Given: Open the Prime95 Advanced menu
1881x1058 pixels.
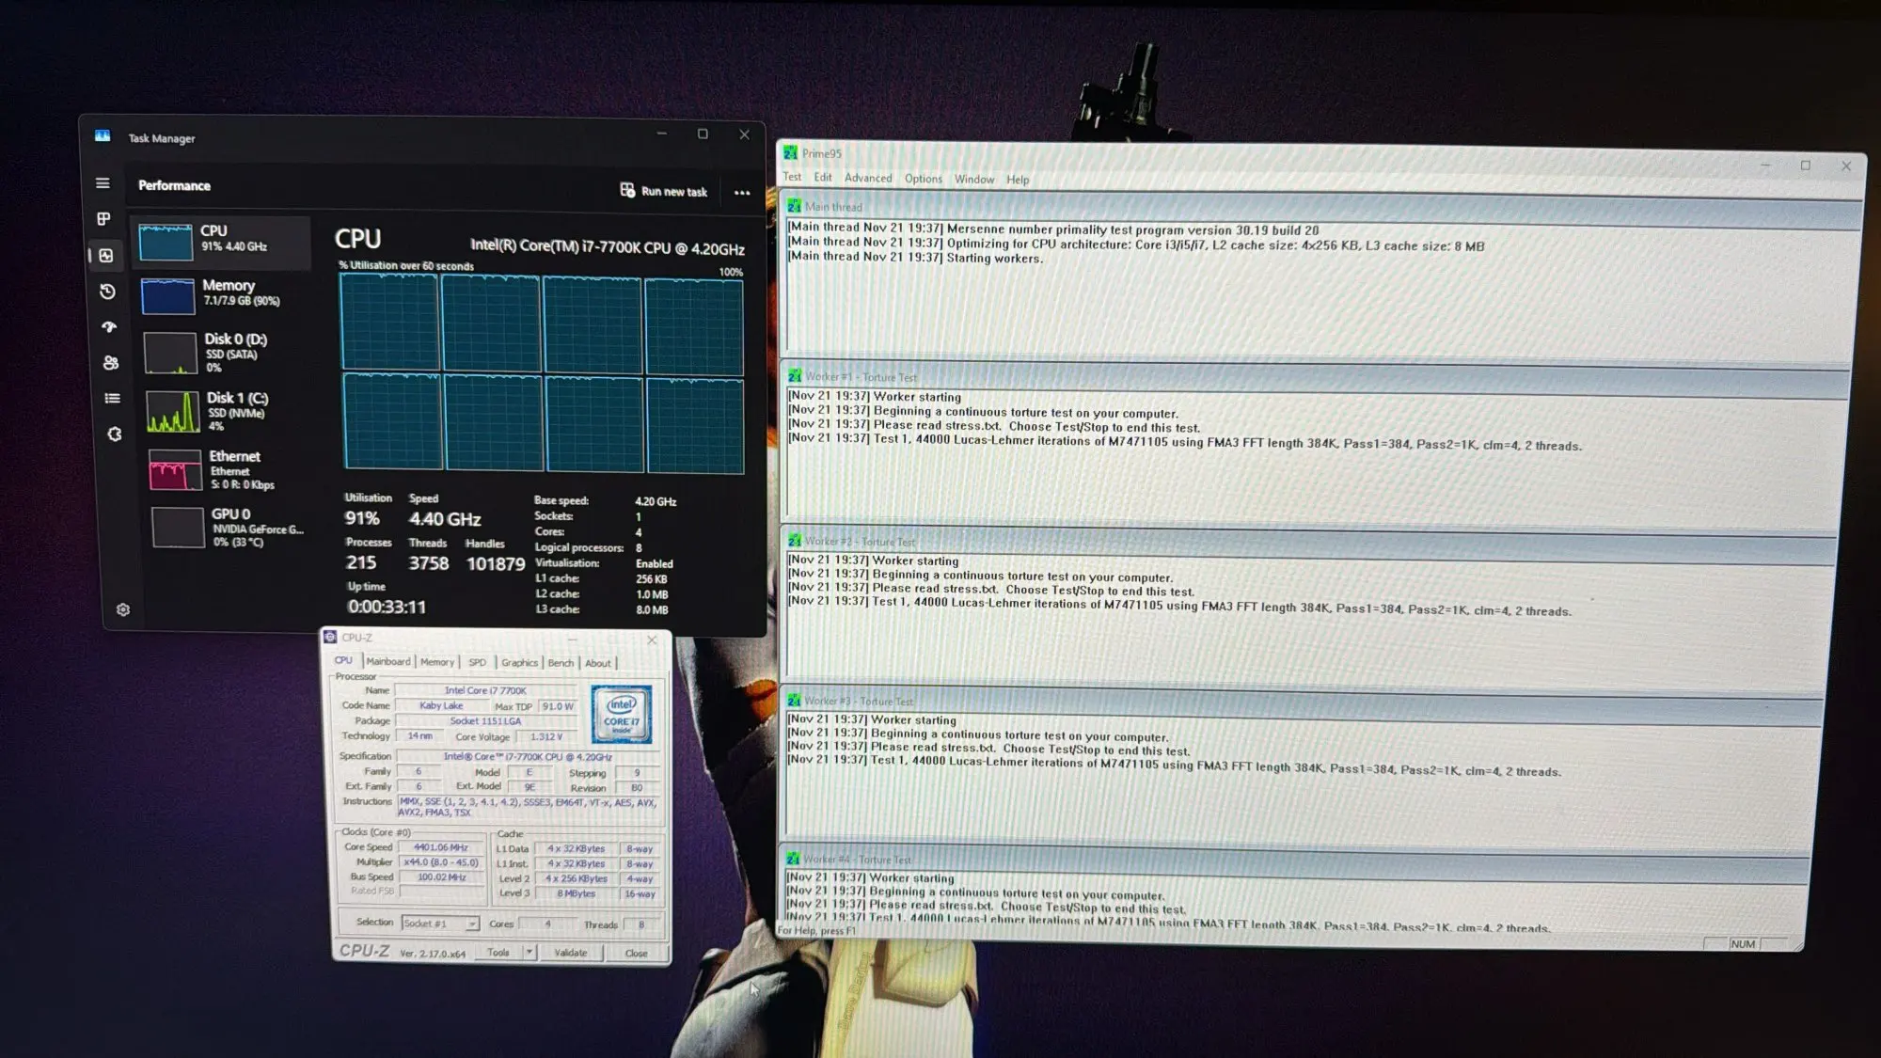Looking at the screenshot, I should coord(867,178).
